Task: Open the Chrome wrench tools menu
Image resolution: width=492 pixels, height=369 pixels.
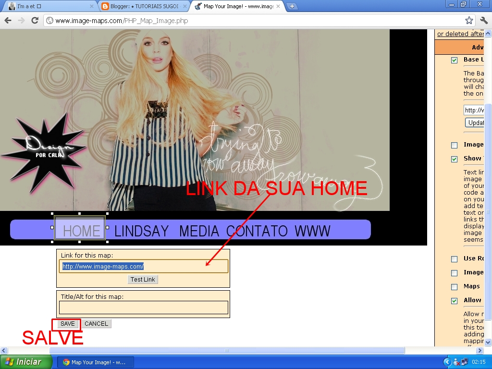Action: pos(483,21)
